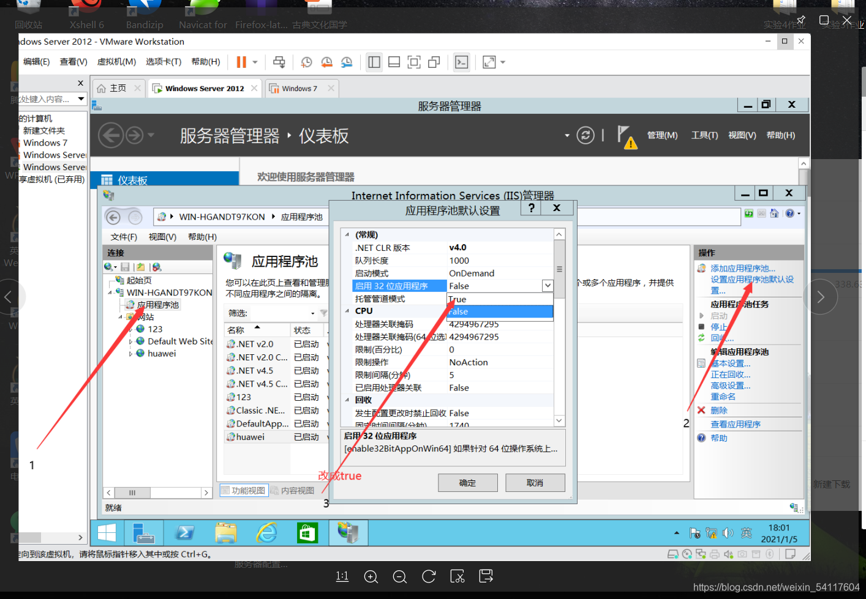Open IIS 文件(F) menu
This screenshot has width=866, height=599.
124,237
